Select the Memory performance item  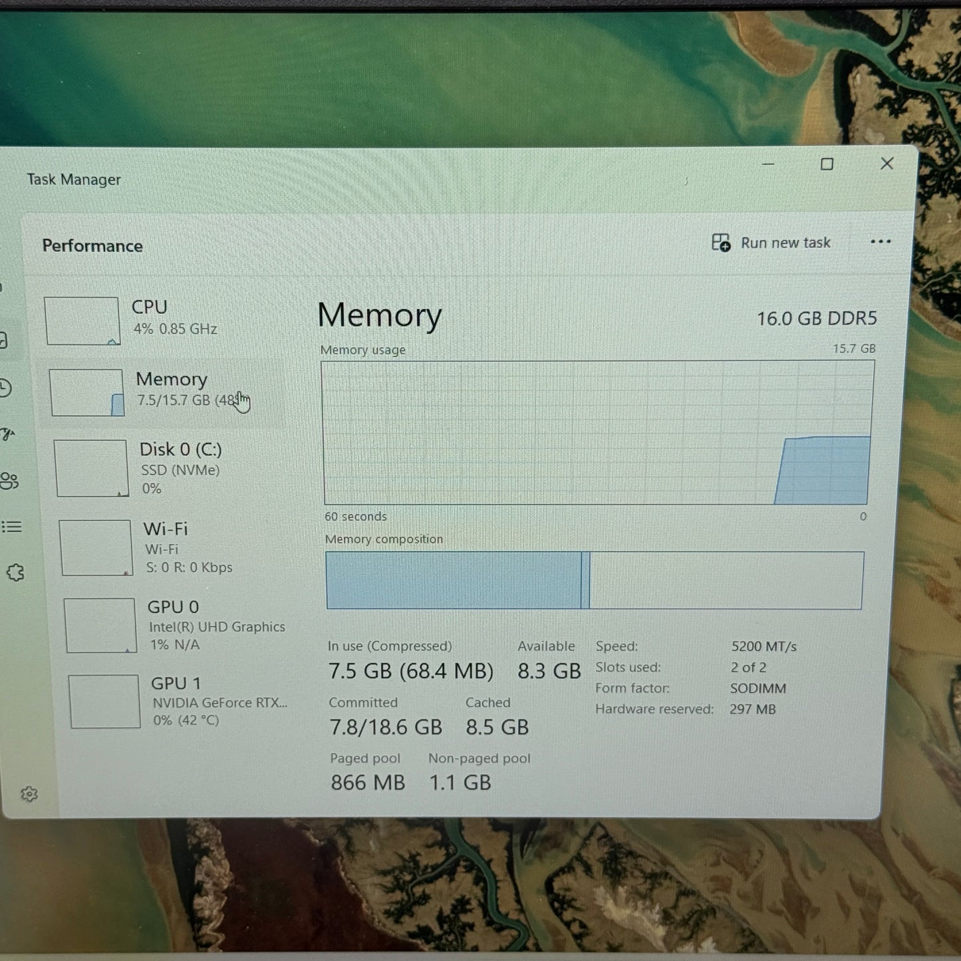click(164, 392)
